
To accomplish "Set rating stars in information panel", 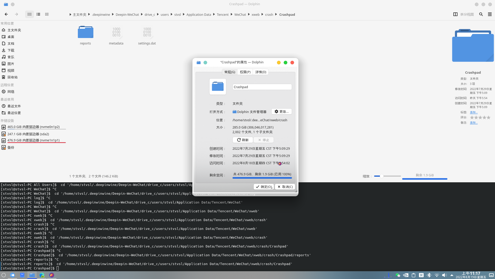I will tap(480, 117).
